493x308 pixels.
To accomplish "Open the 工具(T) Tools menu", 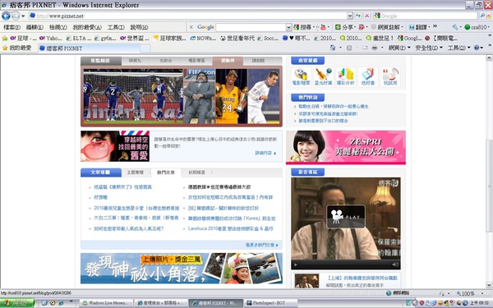I will 116,27.
